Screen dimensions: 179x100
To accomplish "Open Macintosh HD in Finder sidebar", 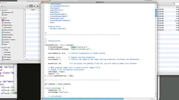I will 8,12.
